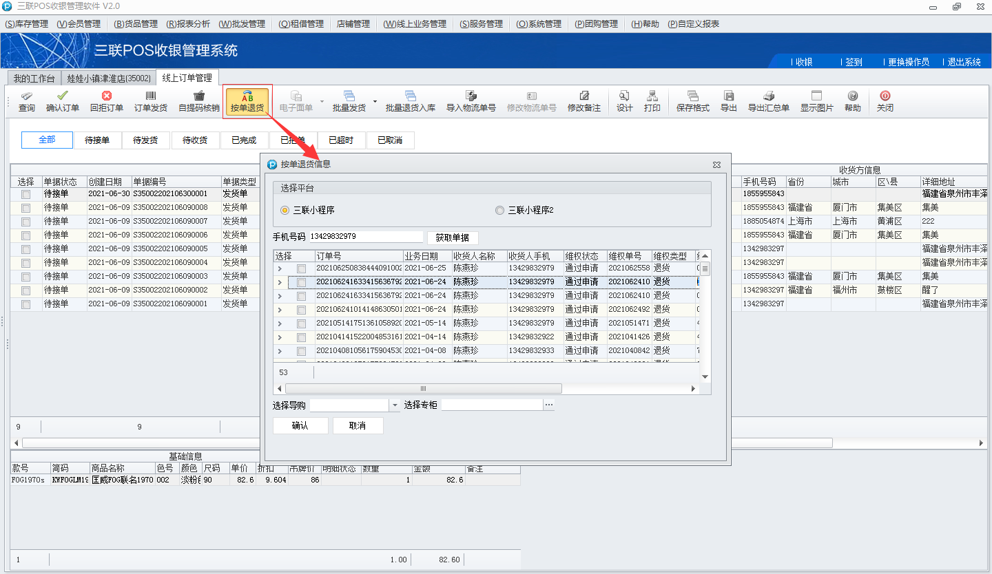Open the 设计 toolbar tool
The image size is (992, 574).
point(625,101)
